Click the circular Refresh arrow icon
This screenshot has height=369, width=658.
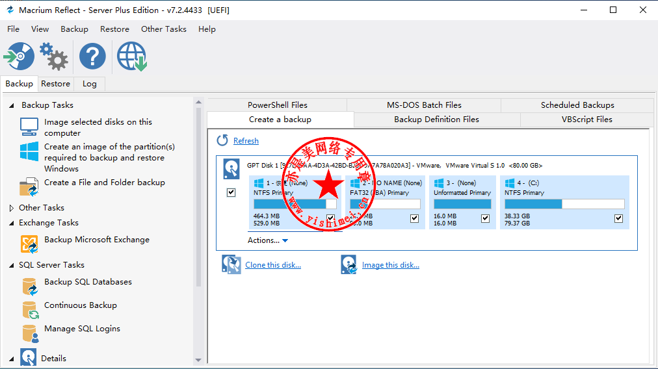point(222,140)
